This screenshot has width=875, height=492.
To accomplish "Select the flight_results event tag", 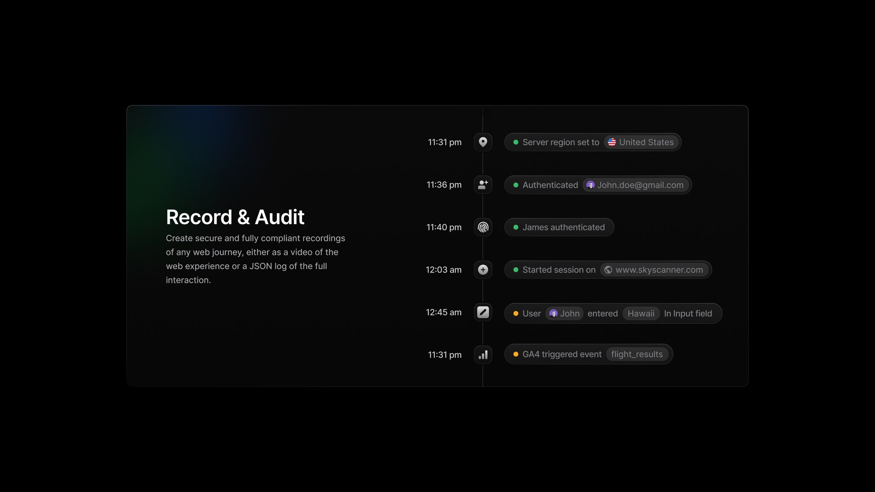I will click(x=637, y=354).
